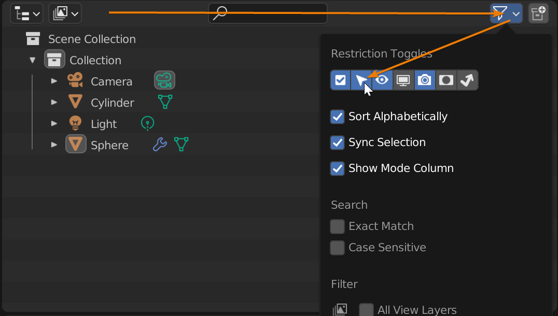Open the Filter popover button

tap(506, 13)
